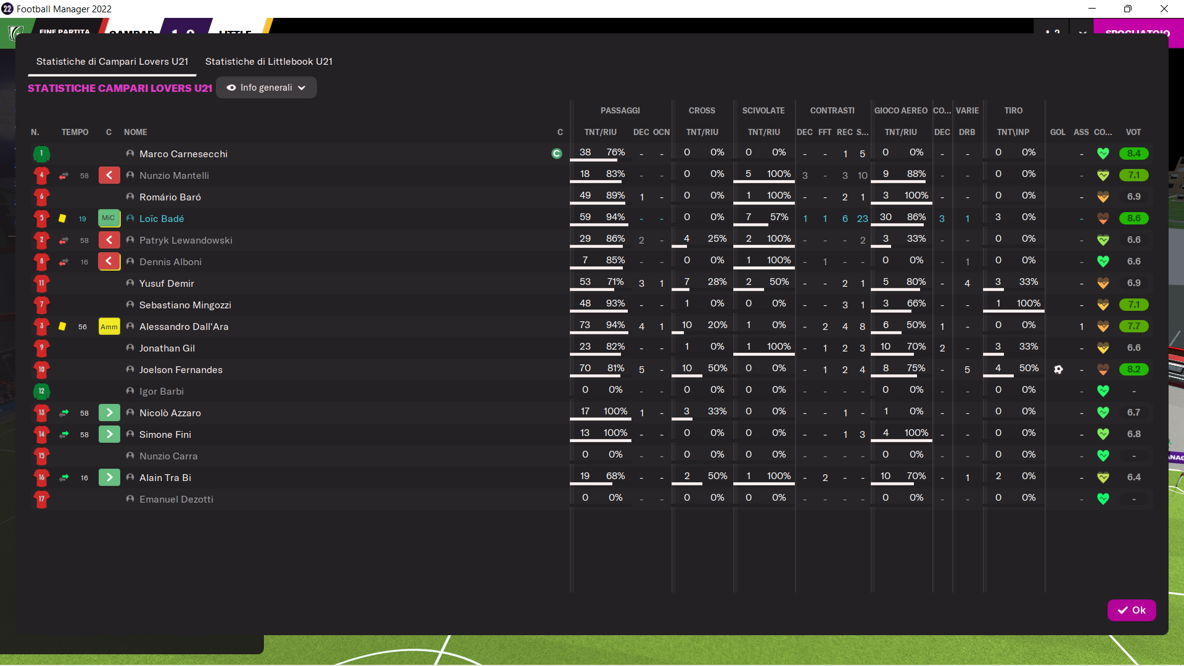Click Marco Carnesecchi's captain badge icon
This screenshot has width=1184, height=666.
(x=556, y=154)
